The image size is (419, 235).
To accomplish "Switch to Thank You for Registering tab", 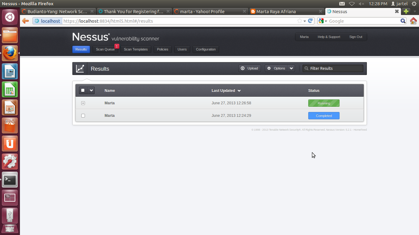I will click(x=134, y=11).
